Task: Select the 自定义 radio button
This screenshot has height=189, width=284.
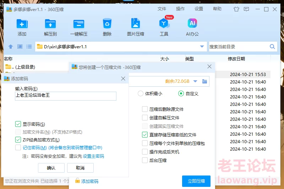Action: (x=181, y=93)
